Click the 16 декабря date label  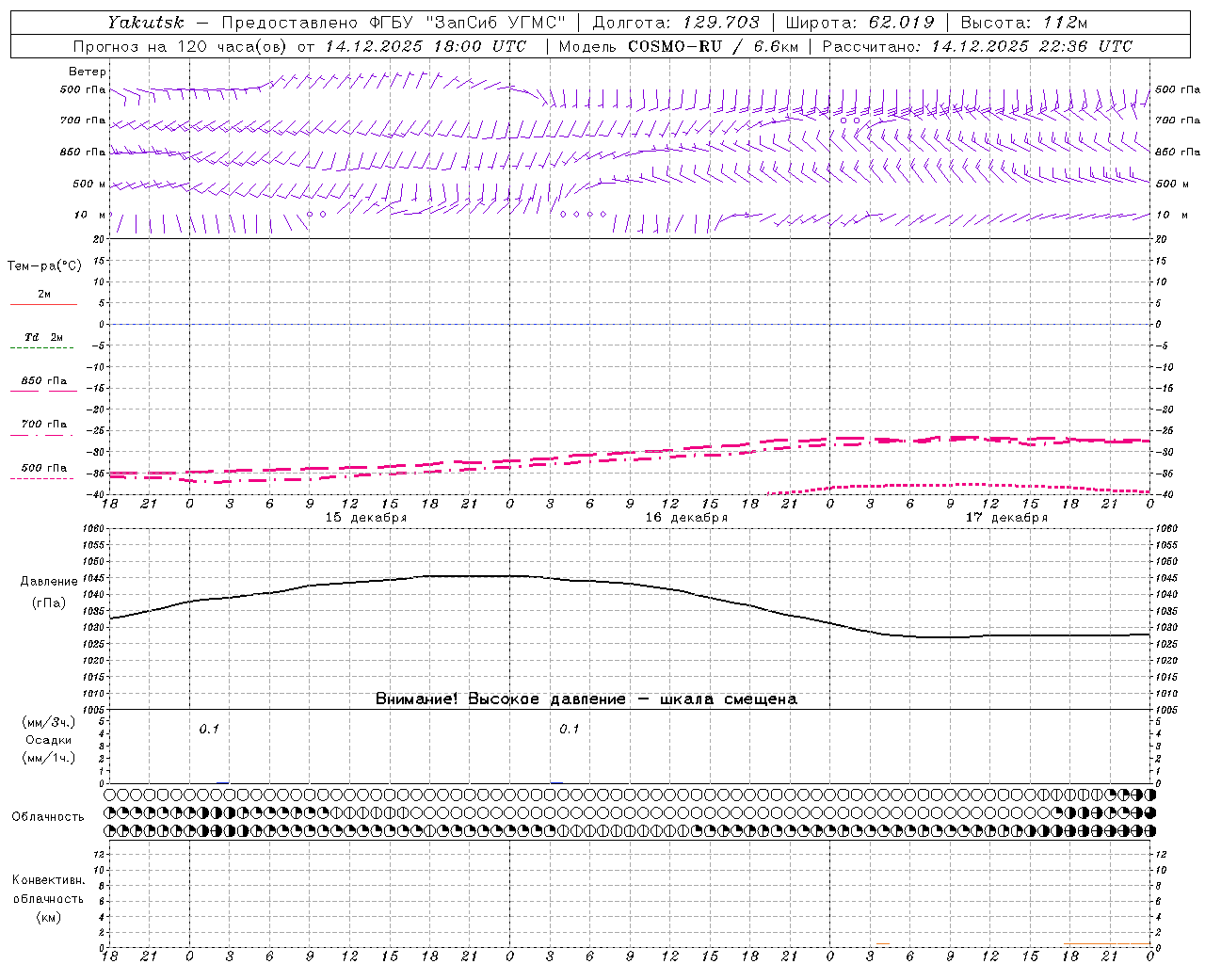[686, 518]
